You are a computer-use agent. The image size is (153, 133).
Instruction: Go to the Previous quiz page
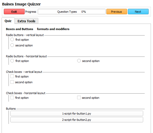point(116,12)
